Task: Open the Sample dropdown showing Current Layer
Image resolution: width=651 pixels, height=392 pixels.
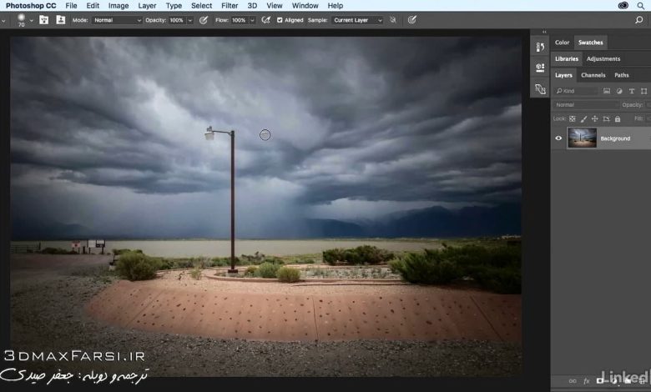Action: 356,20
